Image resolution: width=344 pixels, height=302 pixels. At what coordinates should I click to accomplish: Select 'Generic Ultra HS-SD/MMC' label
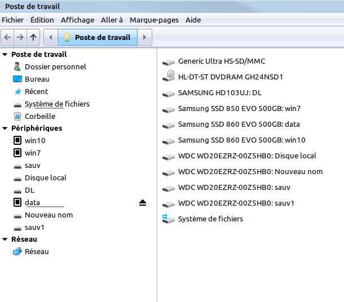(222, 61)
